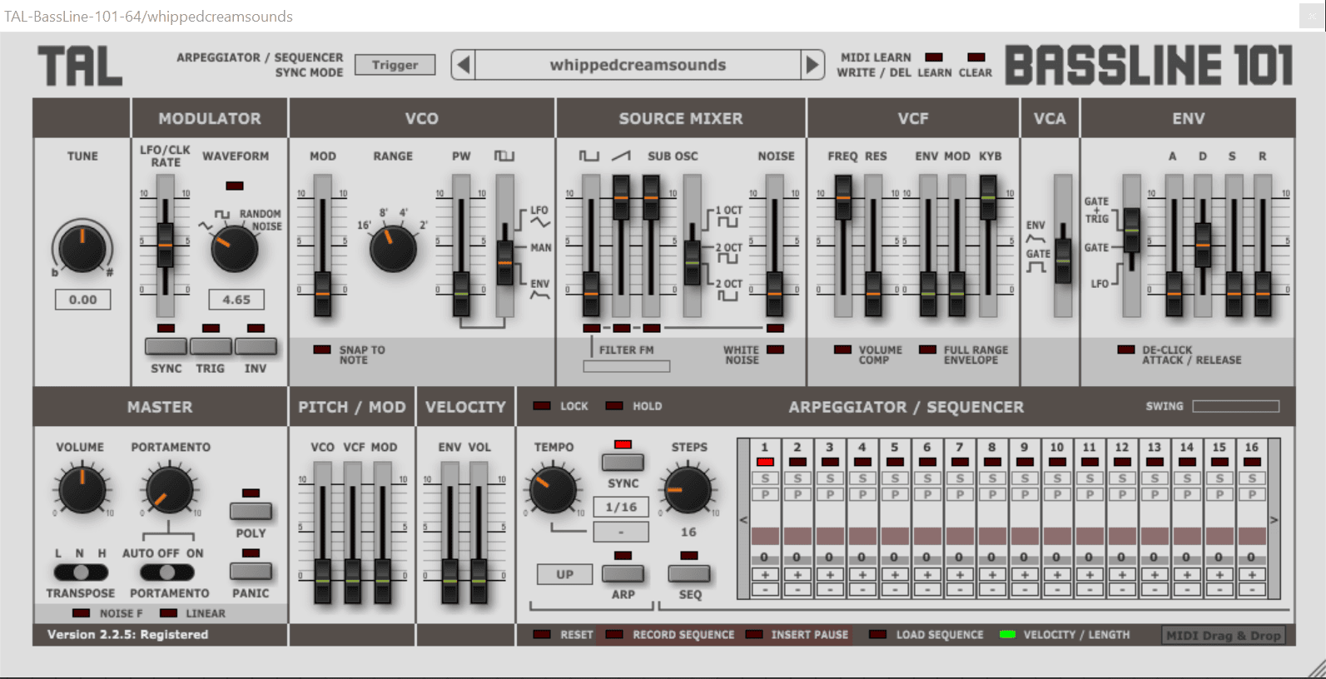Enable Volume Comp option
The width and height of the screenshot is (1326, 679).
(842, 349)
